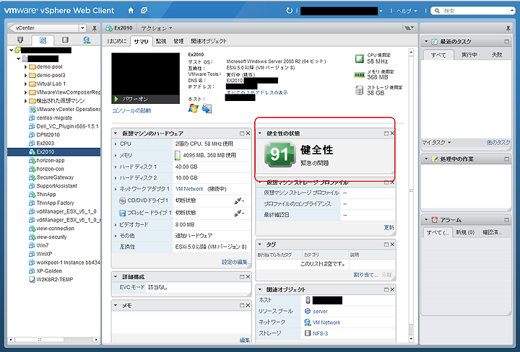Viewport: 520px width, 352px height.
Task: Select the Failed tab in Recent Tasks
Action: click(497, 55)
